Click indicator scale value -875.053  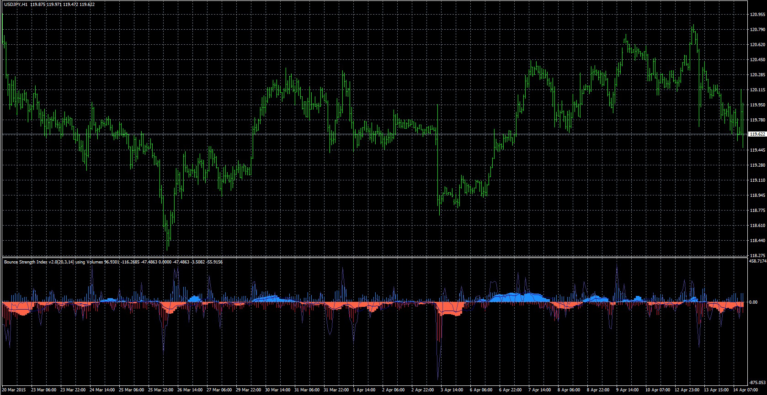point(757,383)
